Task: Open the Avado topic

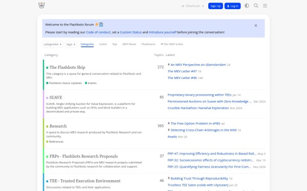Action: click(x=172, y=137)
